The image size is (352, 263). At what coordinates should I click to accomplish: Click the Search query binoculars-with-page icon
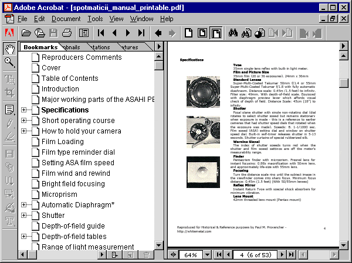(x=246, y=33)
